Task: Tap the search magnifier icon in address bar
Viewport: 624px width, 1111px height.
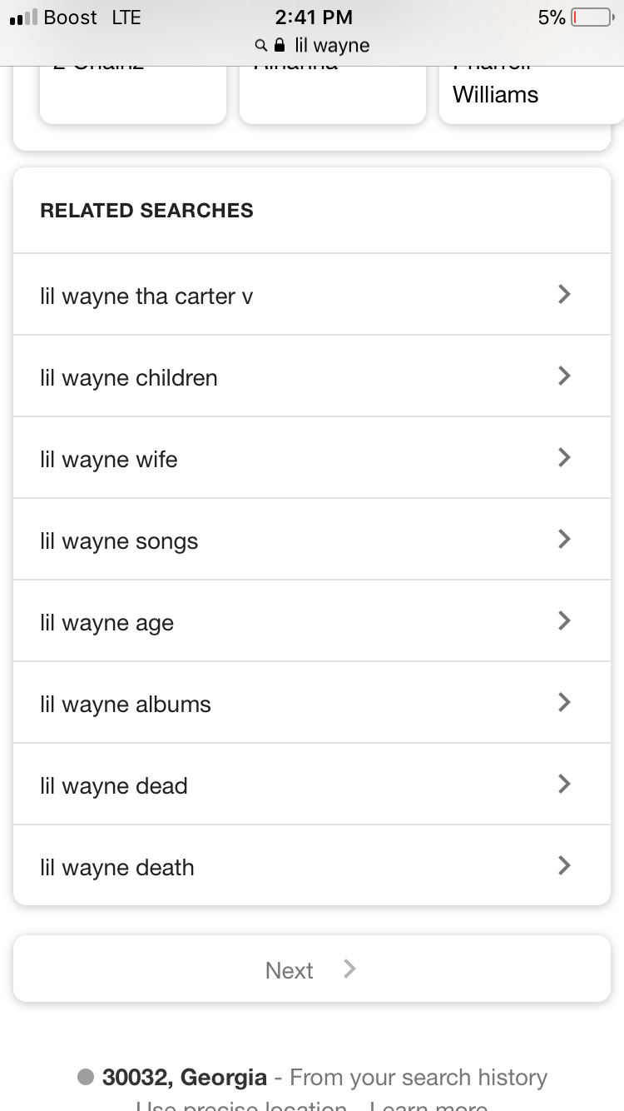Action: (x=261, y=45)
